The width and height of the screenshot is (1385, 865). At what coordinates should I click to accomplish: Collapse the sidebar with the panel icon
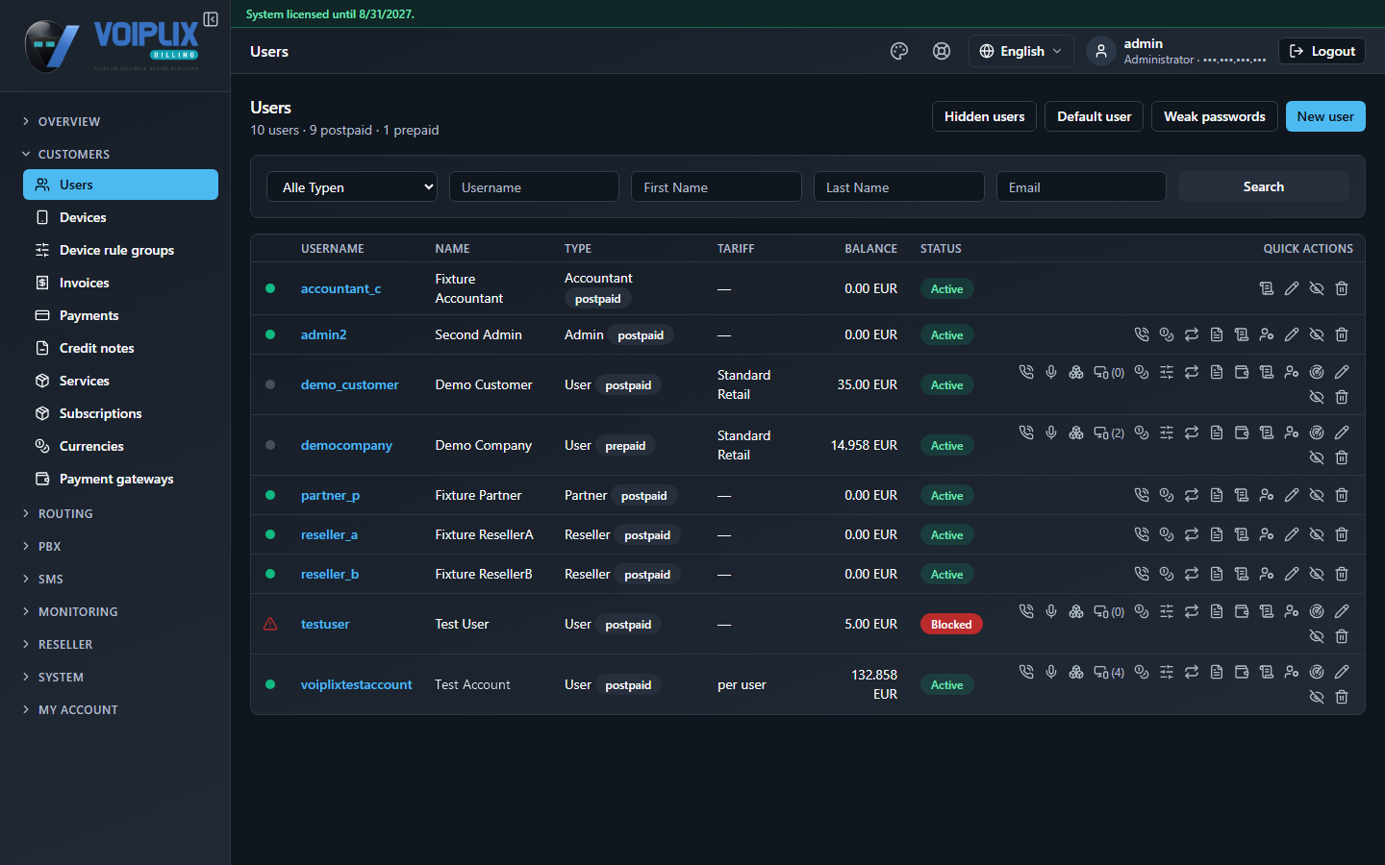pos(211,19)
